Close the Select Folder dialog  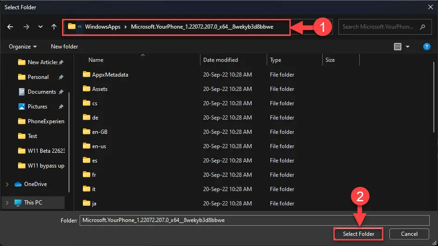431,7
